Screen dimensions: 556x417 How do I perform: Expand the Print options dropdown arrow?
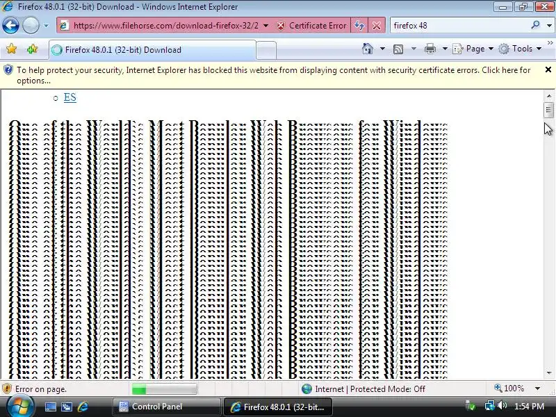[445, 49]
